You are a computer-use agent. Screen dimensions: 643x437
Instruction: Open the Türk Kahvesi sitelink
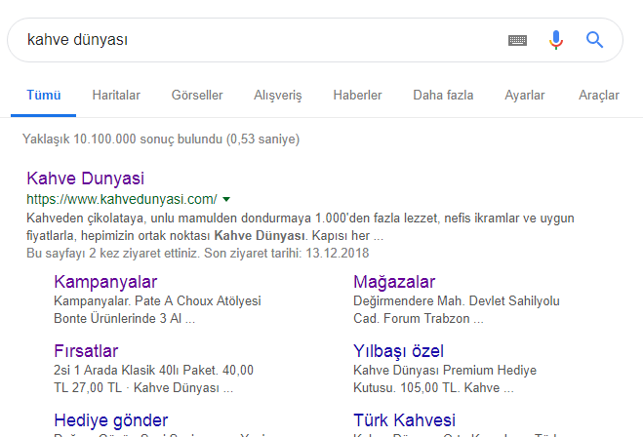[x=404, y=420]
